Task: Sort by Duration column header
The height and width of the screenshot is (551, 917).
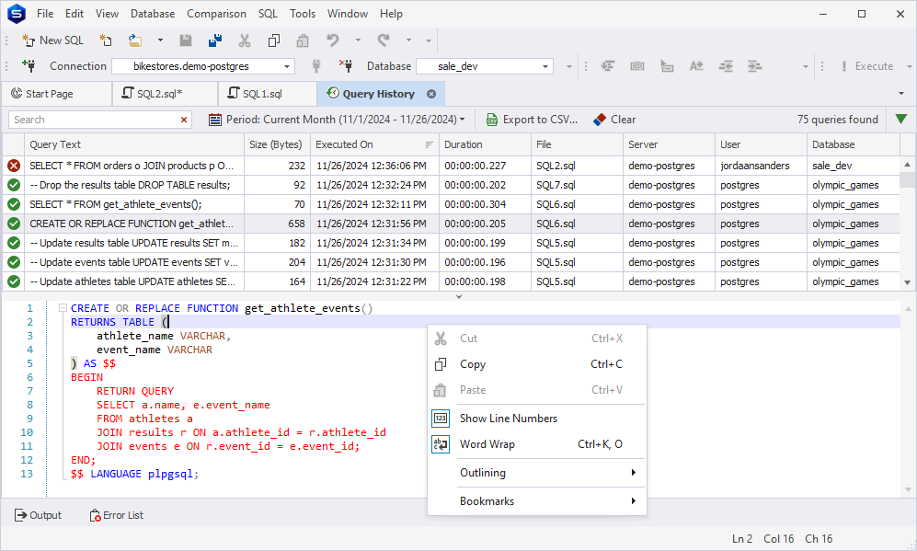Action: [x=485, y=144]
